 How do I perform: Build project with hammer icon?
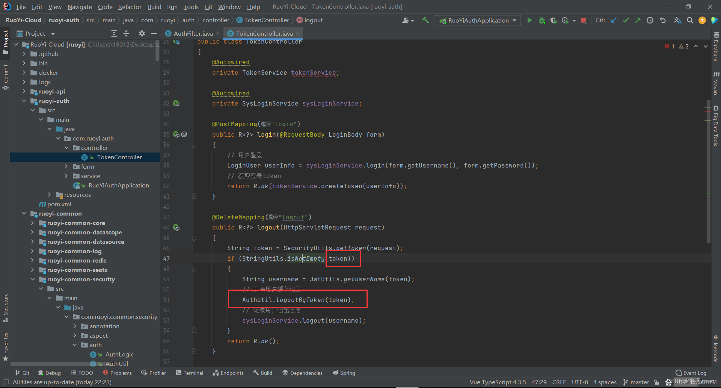425,20
